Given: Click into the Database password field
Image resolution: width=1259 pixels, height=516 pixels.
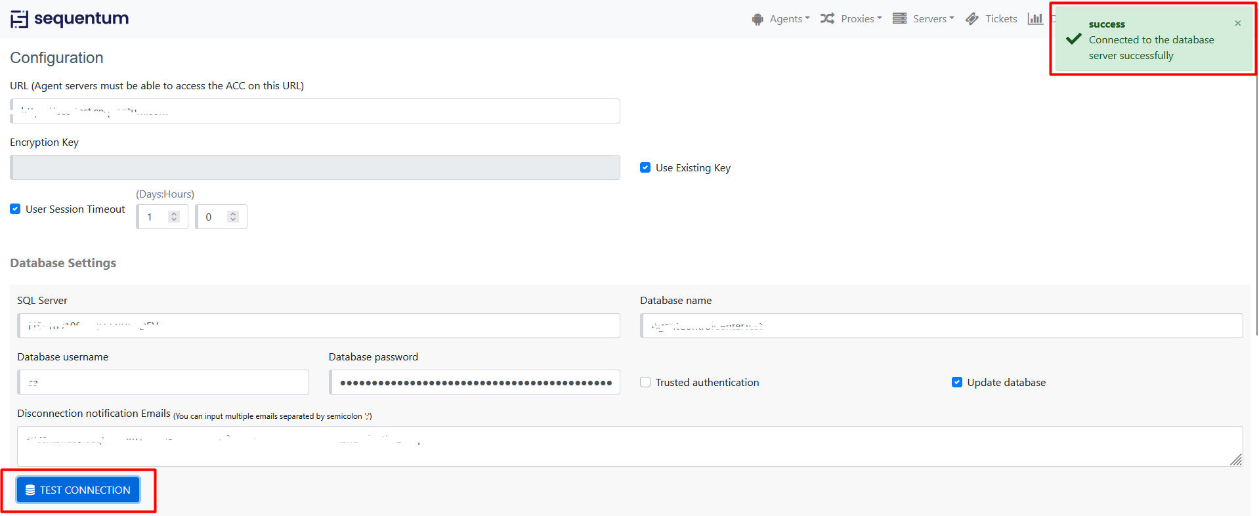Looking at the screenshot, I should 475,383.
